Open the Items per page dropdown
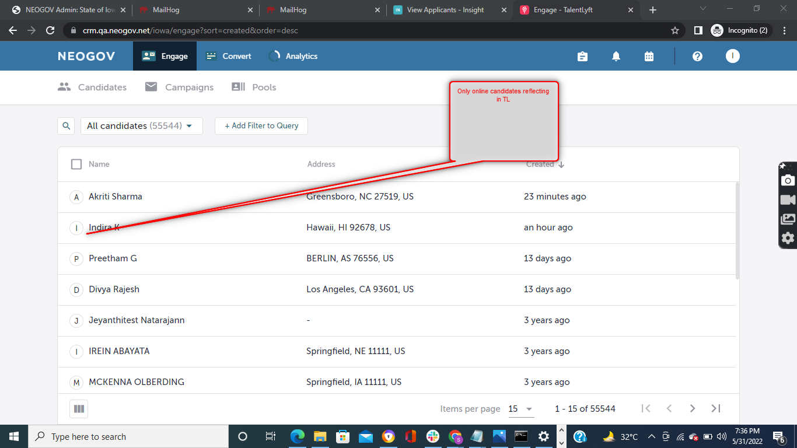 point(520,409)
